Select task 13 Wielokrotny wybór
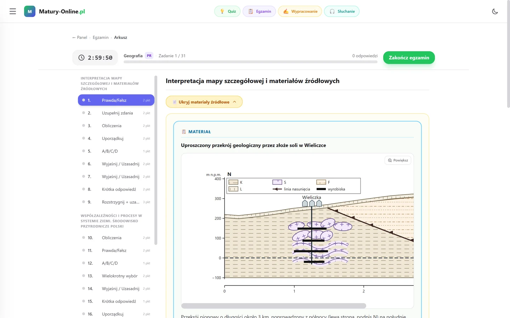The image size is (510, 318). pyautogui.click(x=116, y=276)
